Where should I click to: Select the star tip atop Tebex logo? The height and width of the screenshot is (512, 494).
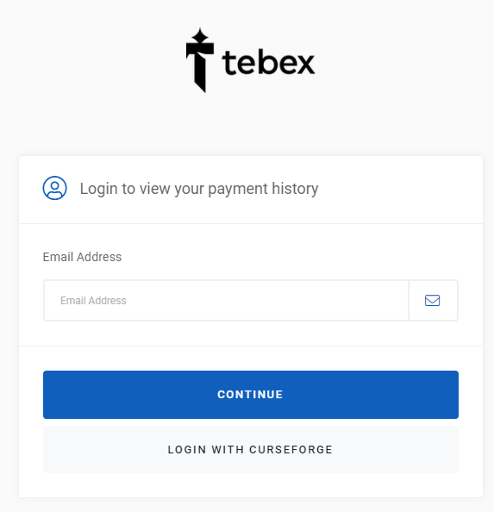pos(200,35)
